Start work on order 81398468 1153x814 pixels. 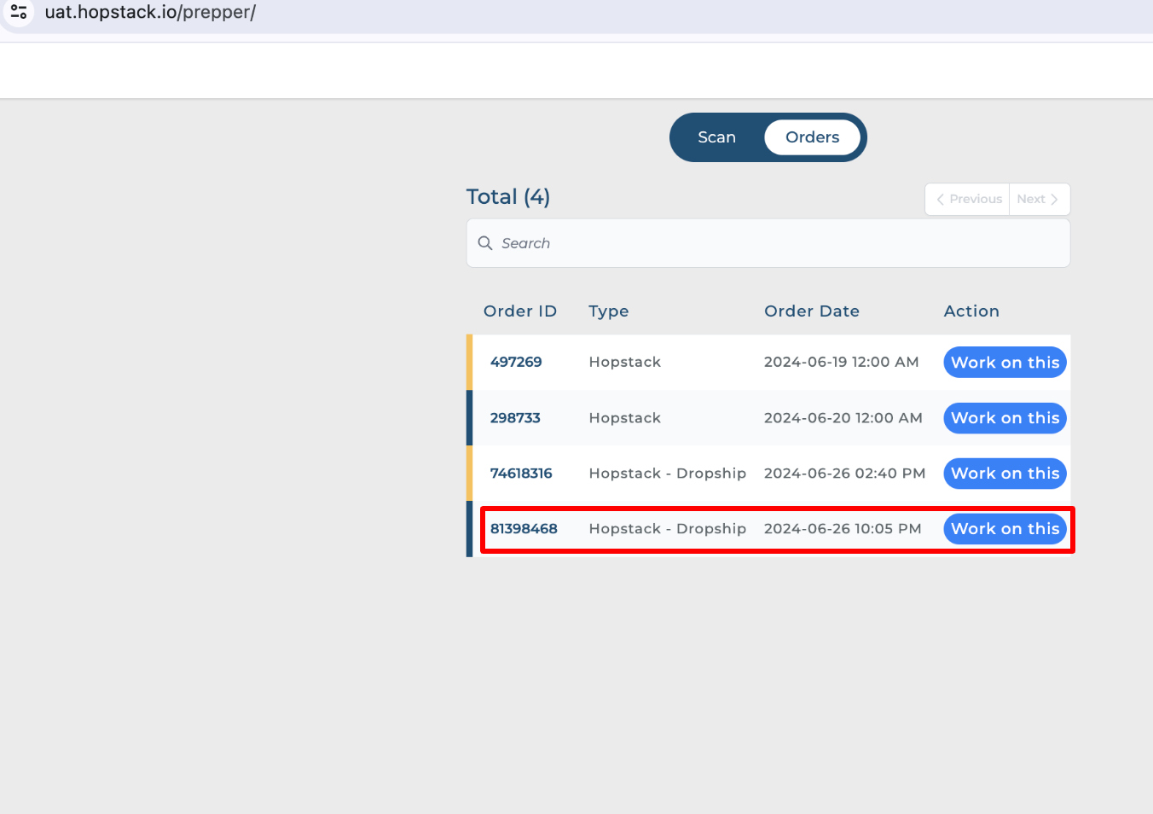pos(1005,529)
